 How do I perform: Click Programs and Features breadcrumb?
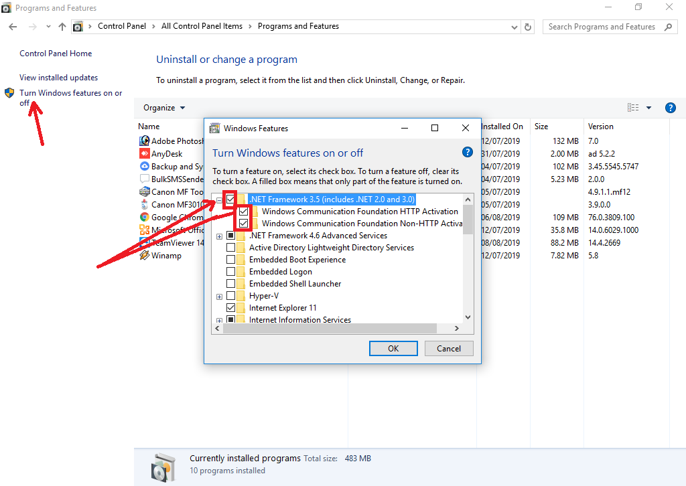tap(298, 26)
